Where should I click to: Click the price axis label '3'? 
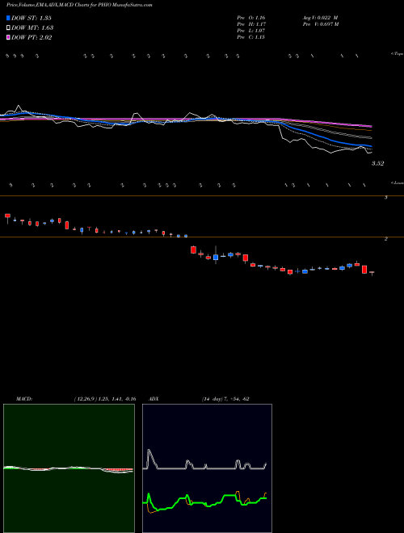click(386, 198)
